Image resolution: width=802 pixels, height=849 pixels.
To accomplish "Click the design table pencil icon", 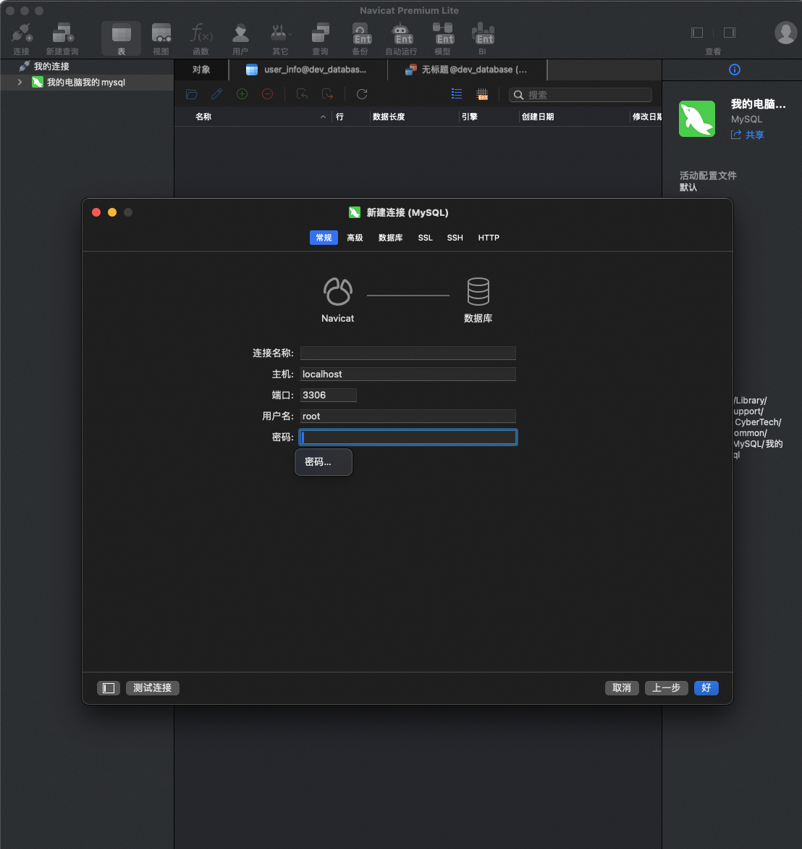I will point(216,94).
